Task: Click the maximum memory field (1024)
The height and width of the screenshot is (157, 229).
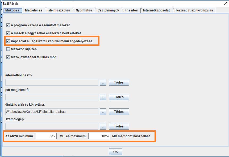Action: (99, 136)
